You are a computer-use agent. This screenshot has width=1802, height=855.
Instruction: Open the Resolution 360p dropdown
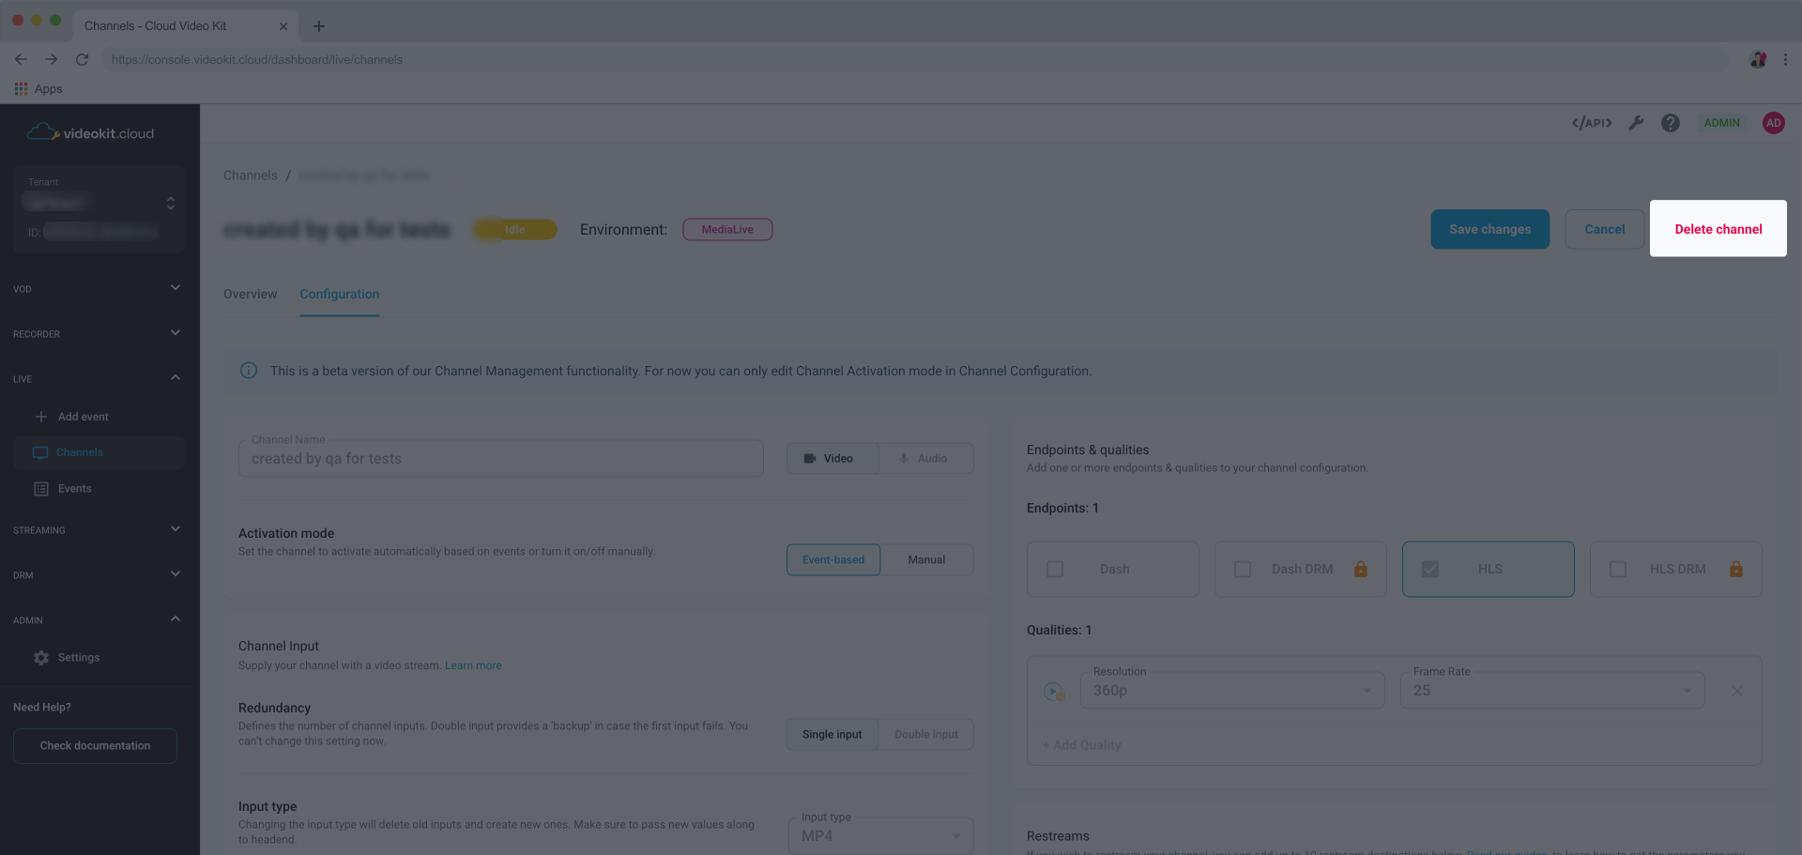pos(1232,690)
